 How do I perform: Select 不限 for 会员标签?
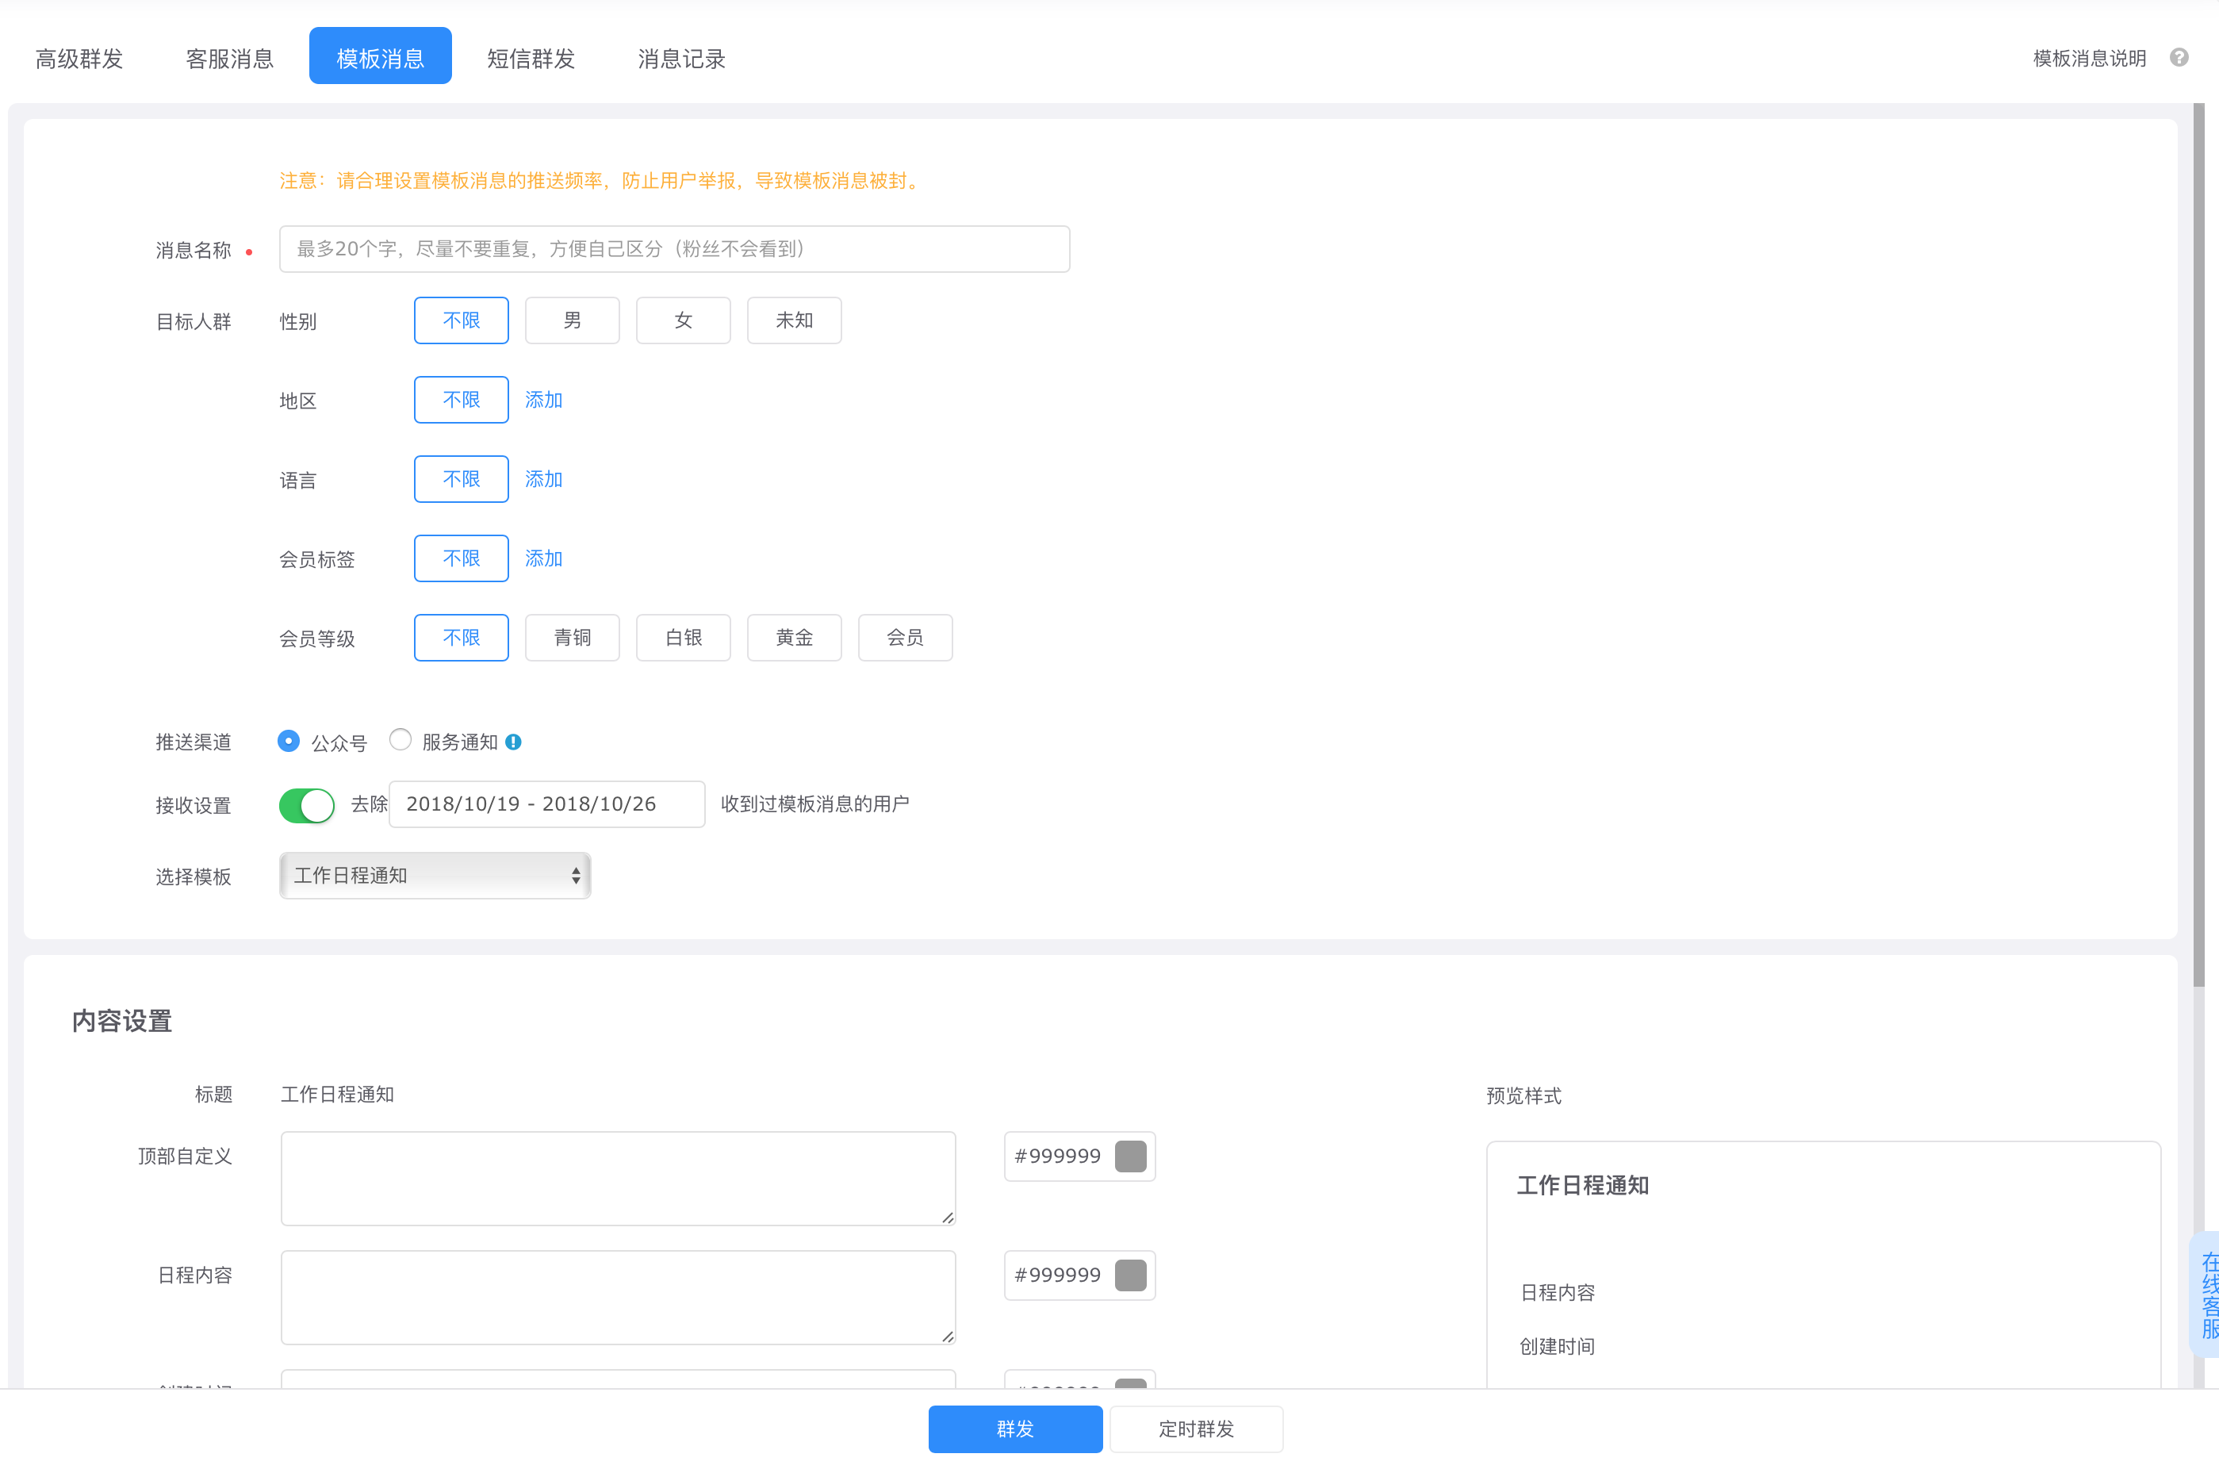[x=462, y=558]
